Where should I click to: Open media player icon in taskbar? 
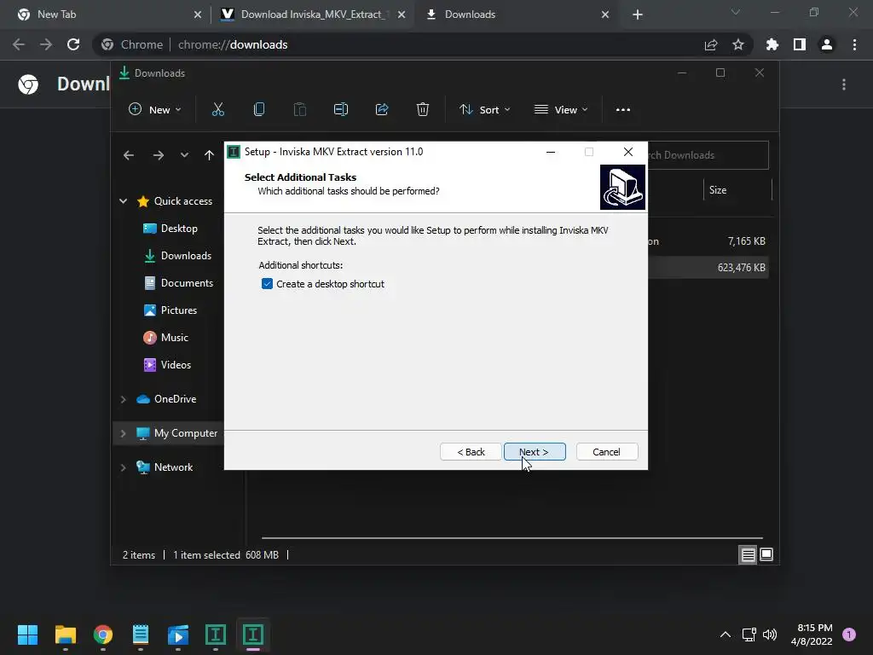(178, 635)
